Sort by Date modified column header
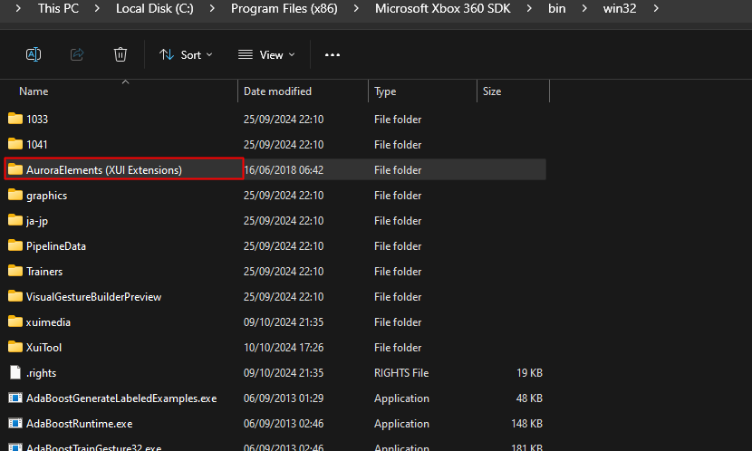This screenshot has width=752, height=451. pos(277,91)
